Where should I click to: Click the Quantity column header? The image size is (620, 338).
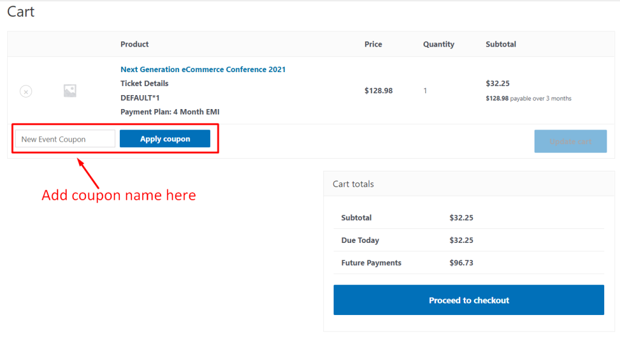438,44
